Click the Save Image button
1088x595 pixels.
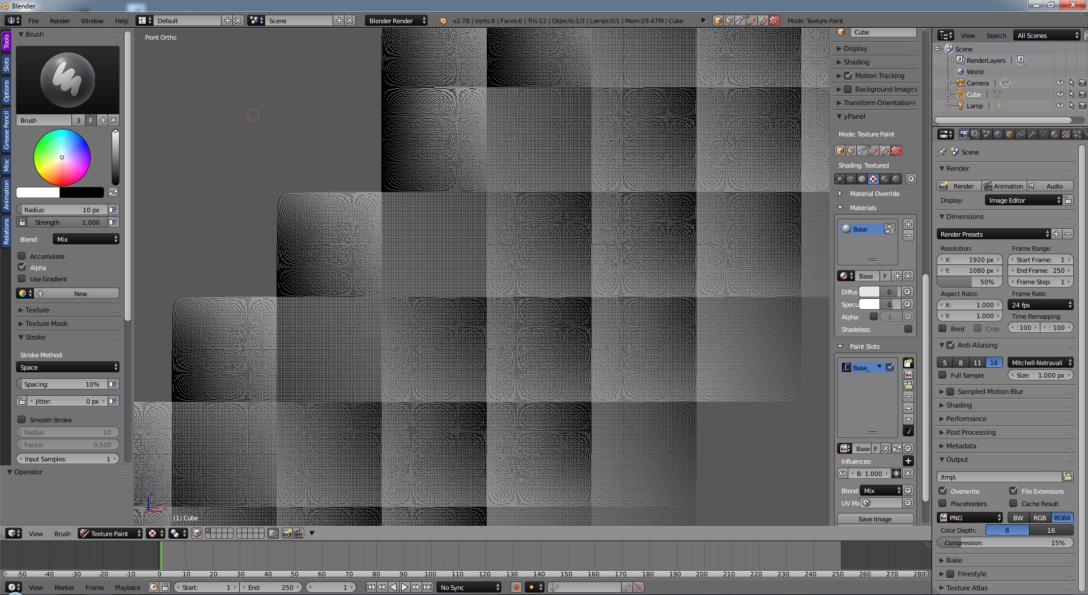pyautogui.click(x=874, y=519)
